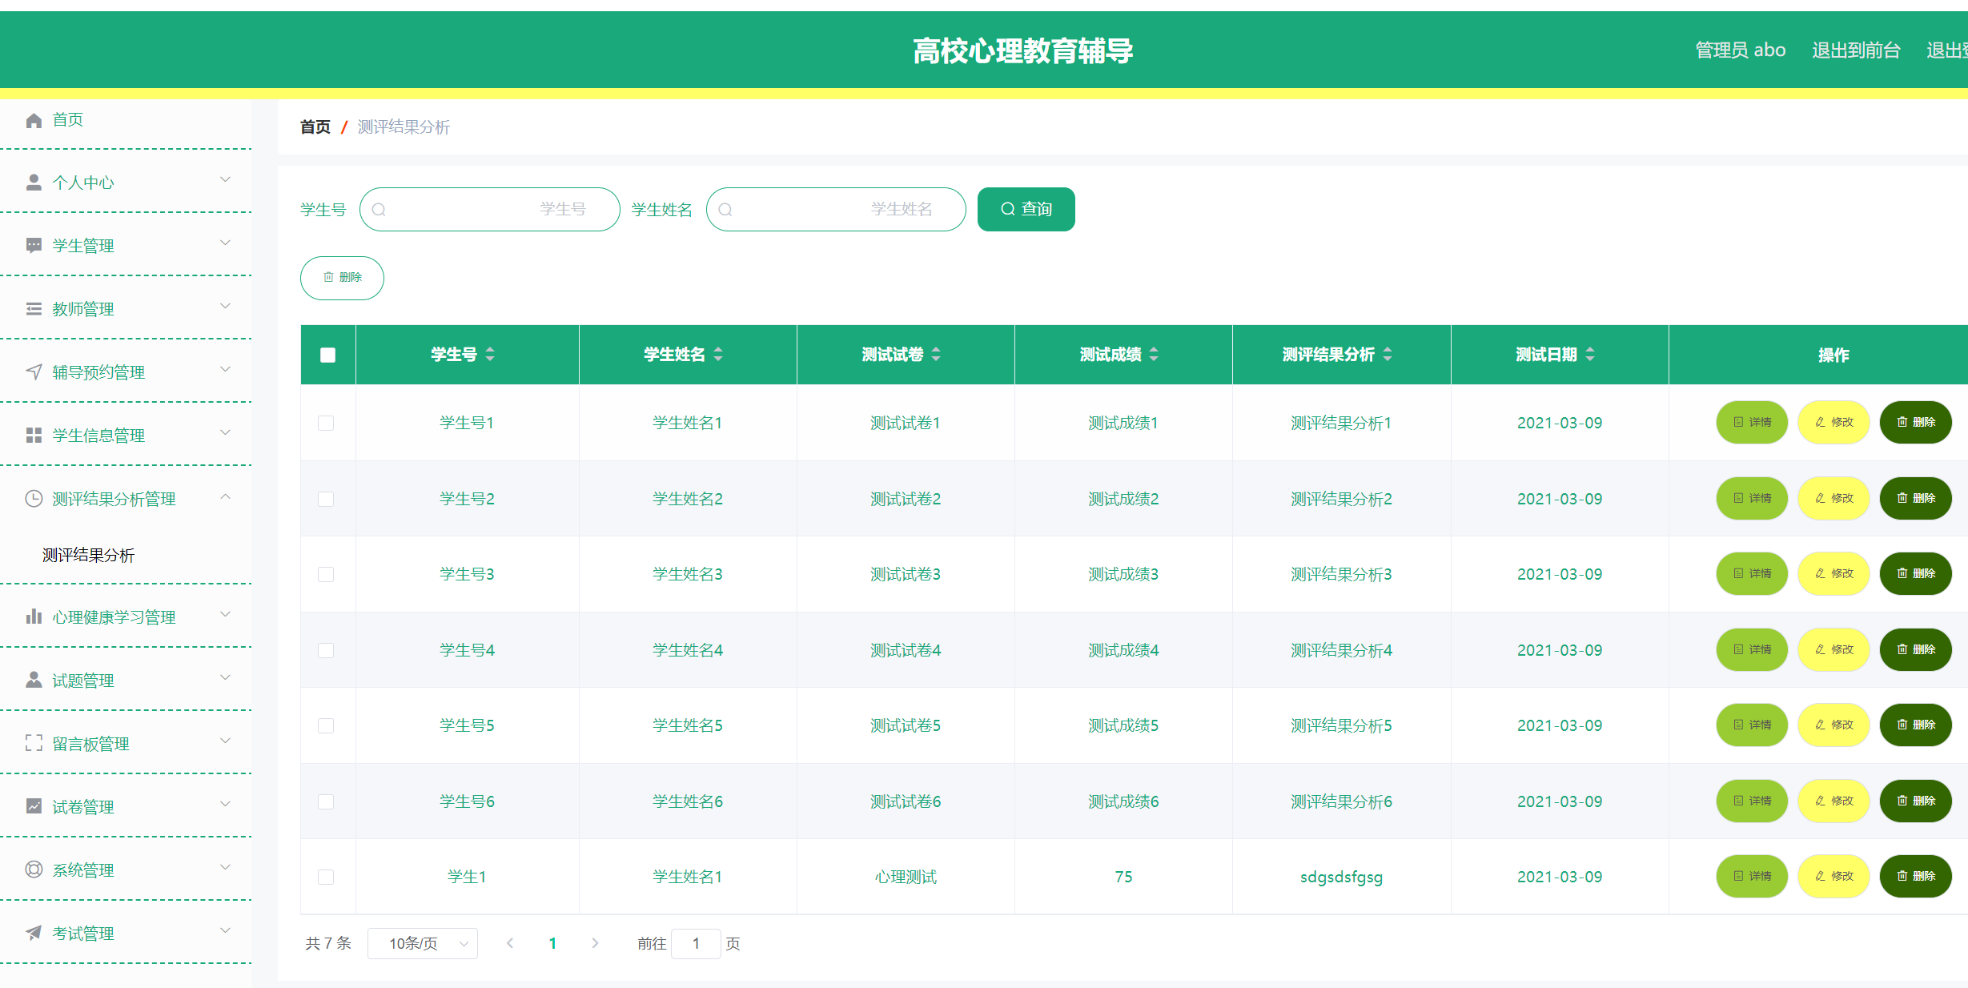Check the row checkbox for 学生号3
Image resolution: width=1968 pixels, height=988 pixels.
coord(326,574)
